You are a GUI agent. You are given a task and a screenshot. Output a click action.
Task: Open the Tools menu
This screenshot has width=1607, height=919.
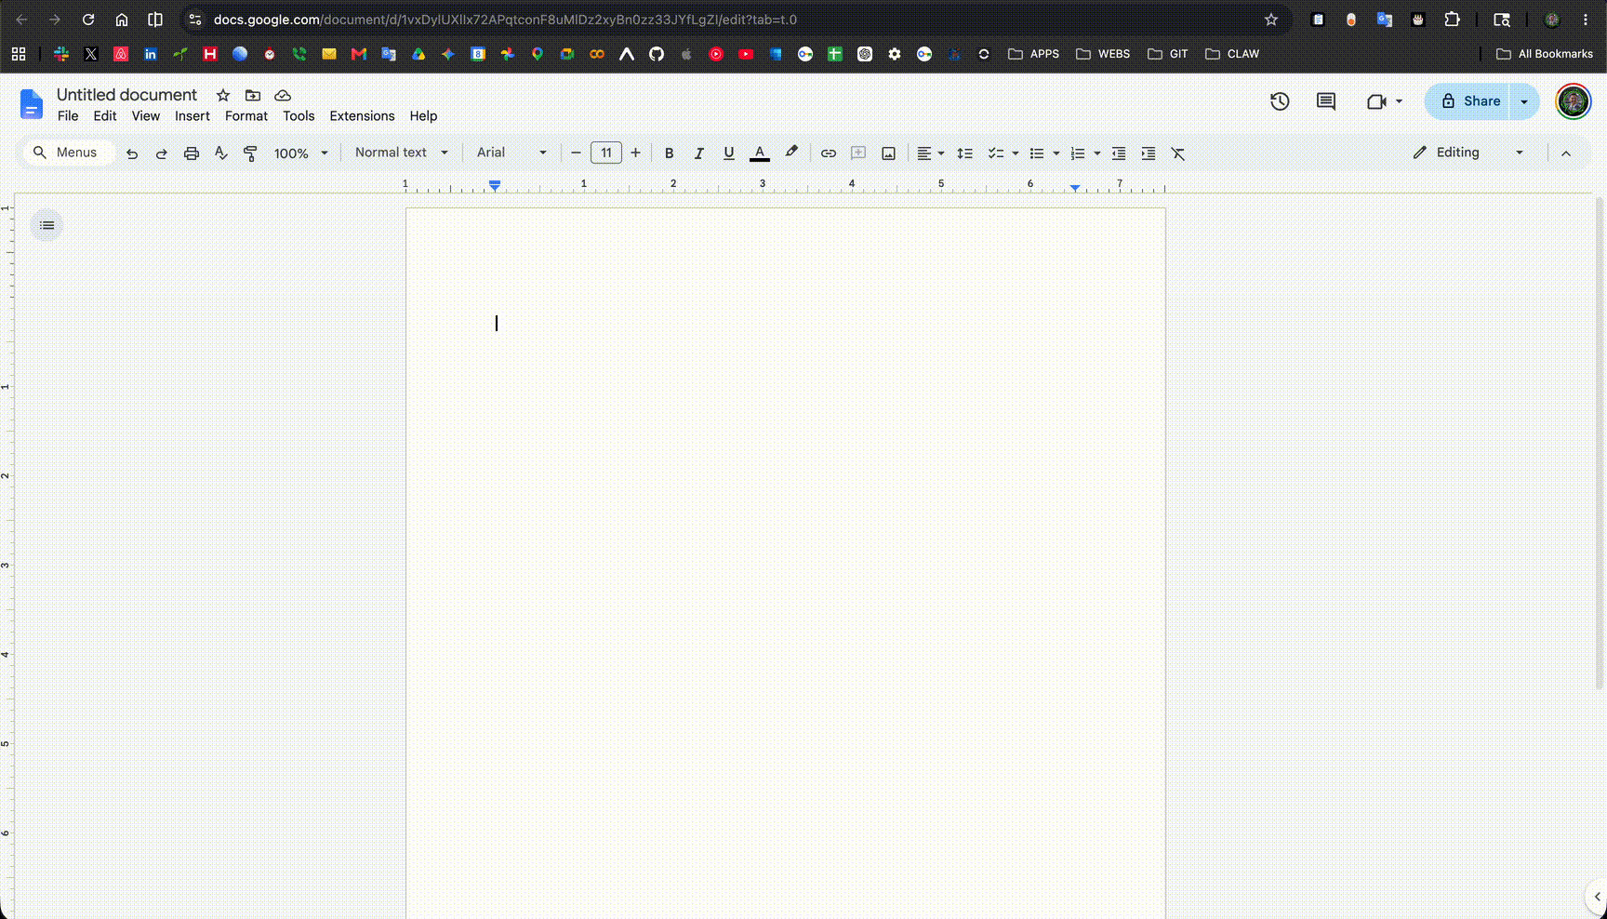pos(299,116)
